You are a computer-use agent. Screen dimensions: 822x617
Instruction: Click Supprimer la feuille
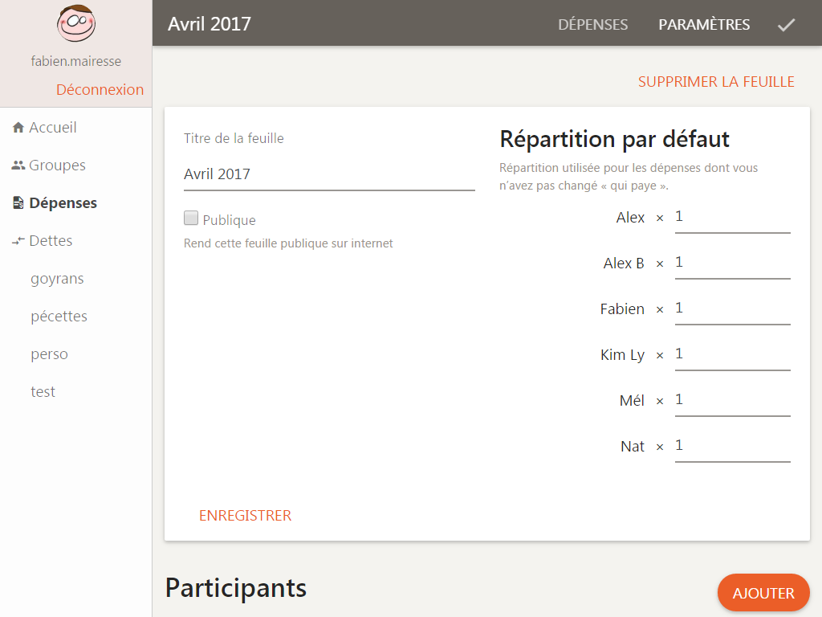pyautogui.click(x=716, y=82)
